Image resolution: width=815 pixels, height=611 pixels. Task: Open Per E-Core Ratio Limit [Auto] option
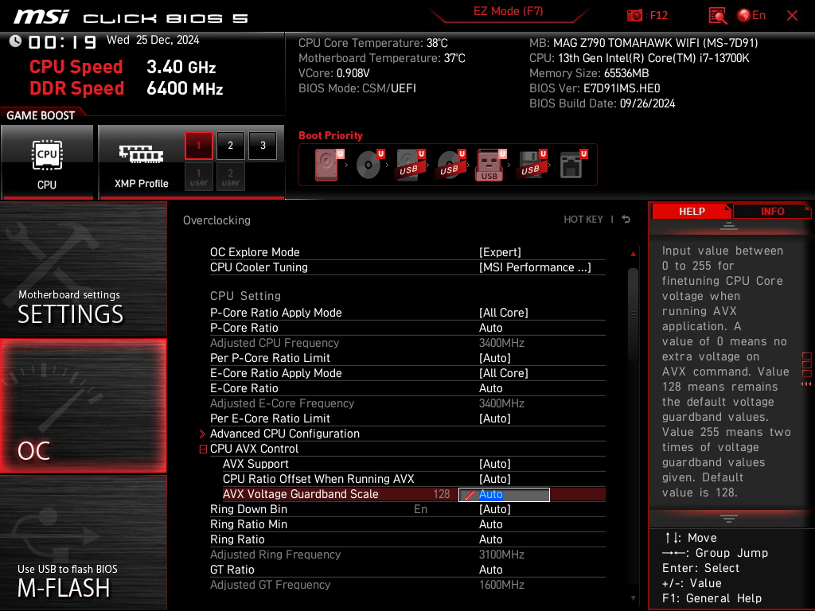(x=495, y=418)
